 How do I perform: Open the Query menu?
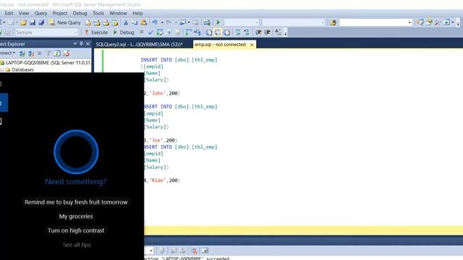(41, 13)
